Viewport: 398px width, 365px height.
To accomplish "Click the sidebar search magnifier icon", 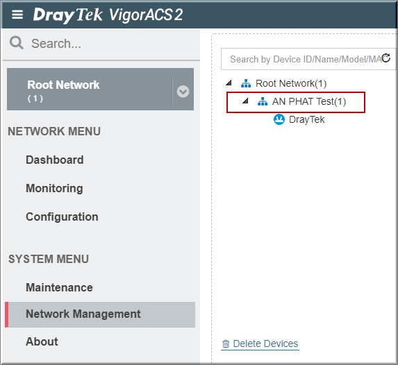I will 17,42.
